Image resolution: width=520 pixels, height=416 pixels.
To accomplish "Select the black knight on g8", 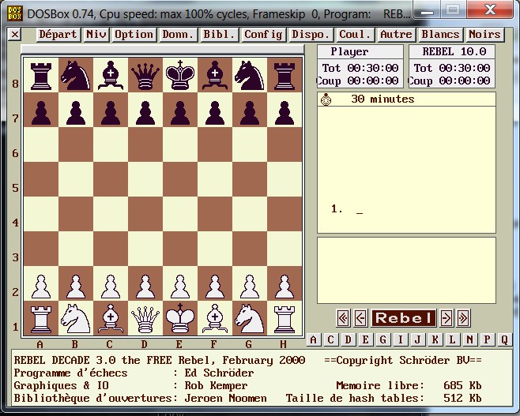I will point(250,75).
